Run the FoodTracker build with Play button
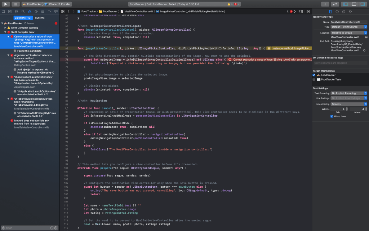 pyautogui.click(x=5, y=4)
